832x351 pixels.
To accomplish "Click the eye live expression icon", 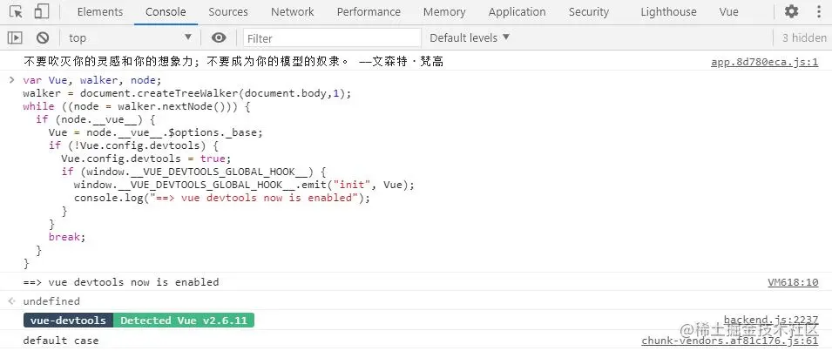I will [219, 37].
